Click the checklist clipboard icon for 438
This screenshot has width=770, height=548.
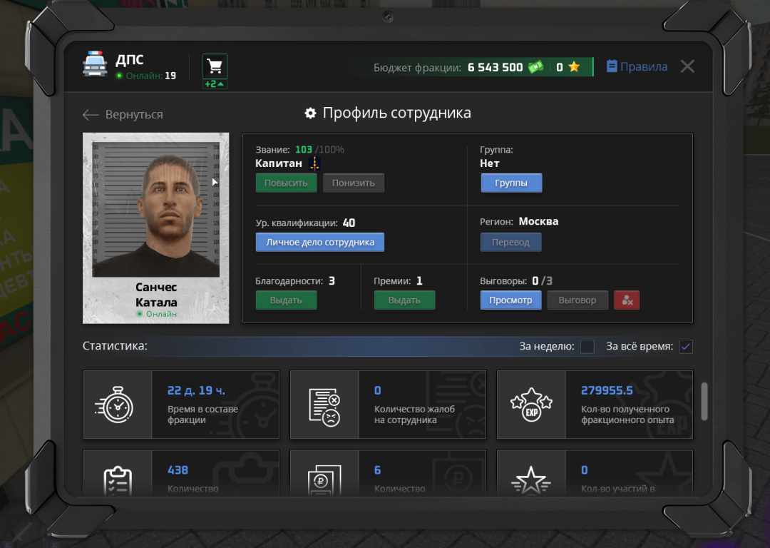coord(118,480)
